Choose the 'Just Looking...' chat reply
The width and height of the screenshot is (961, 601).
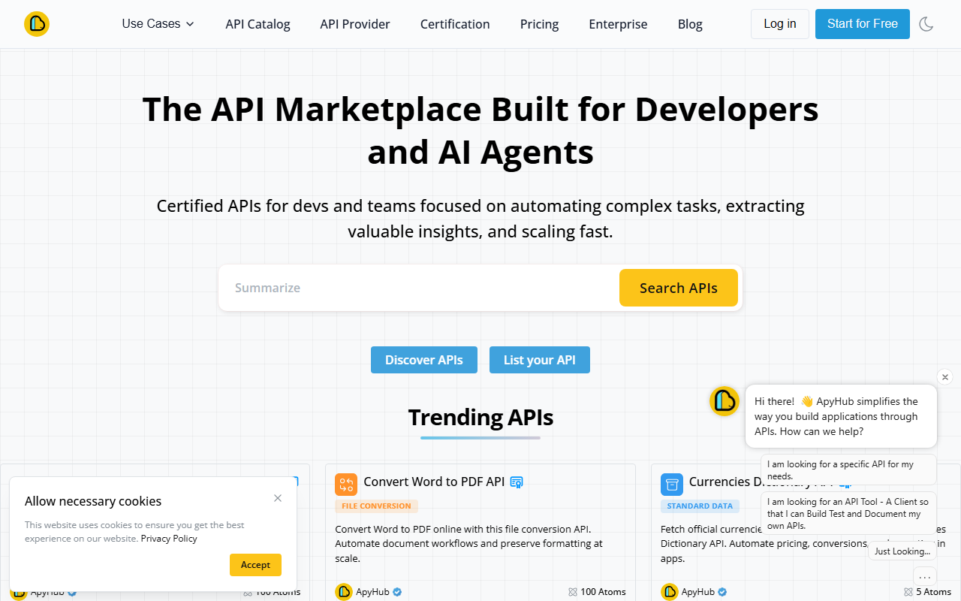pyautogui.click(x=902, y=551)
